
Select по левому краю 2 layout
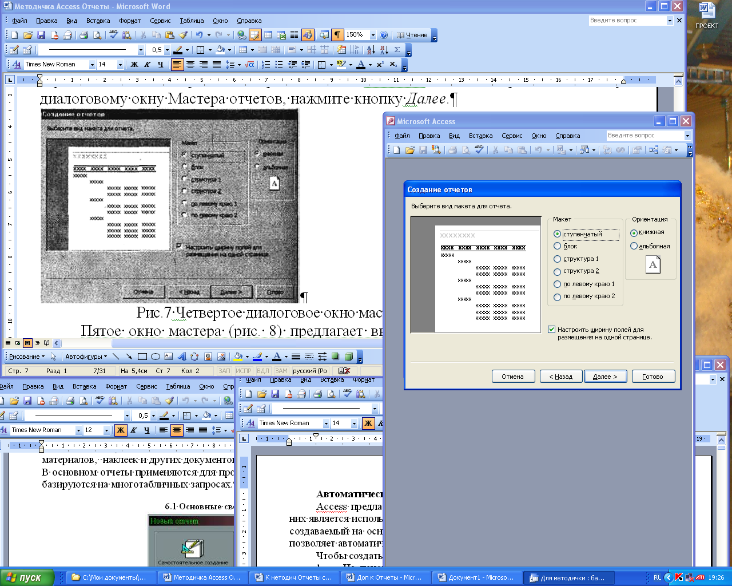click(557, 296)
